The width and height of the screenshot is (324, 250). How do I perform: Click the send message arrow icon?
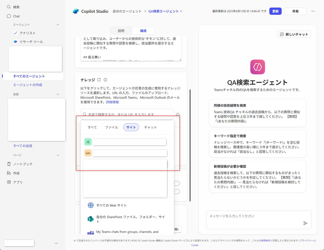pyautogui.click(x=305, y=223)
